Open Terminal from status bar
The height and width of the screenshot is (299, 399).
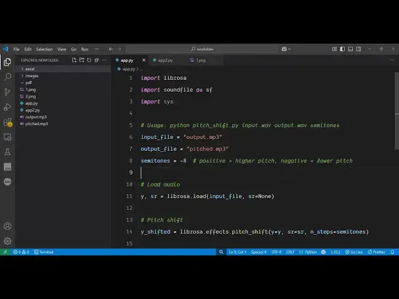pyautogui.click(x=44, y=252)
